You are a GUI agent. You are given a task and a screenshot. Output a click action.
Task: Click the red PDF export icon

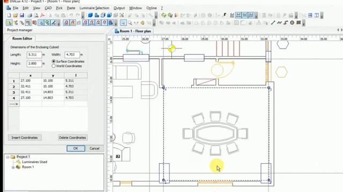tap(43, 15)
